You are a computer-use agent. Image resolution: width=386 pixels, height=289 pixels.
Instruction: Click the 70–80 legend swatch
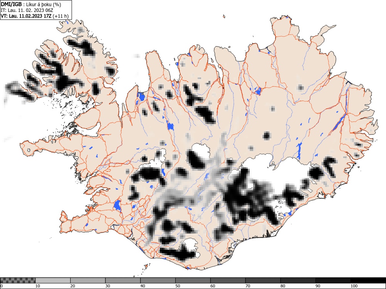click(263, 281)
